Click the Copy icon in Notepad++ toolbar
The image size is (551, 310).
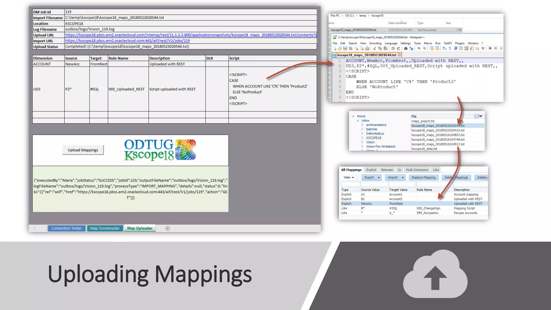pos(380,48)
